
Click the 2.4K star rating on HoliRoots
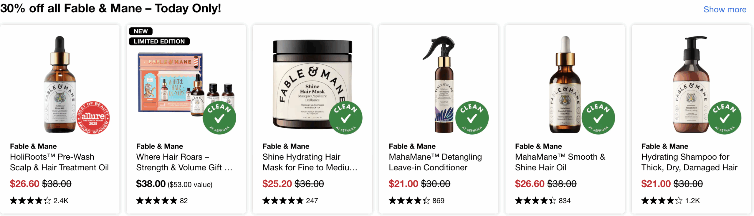39,201
